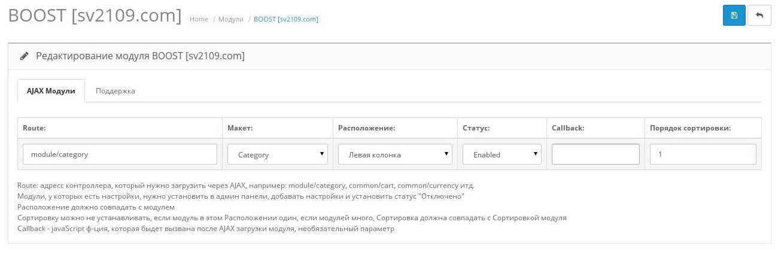
Task: Select the AJAX Модули tab
Action: click(51, 91)
